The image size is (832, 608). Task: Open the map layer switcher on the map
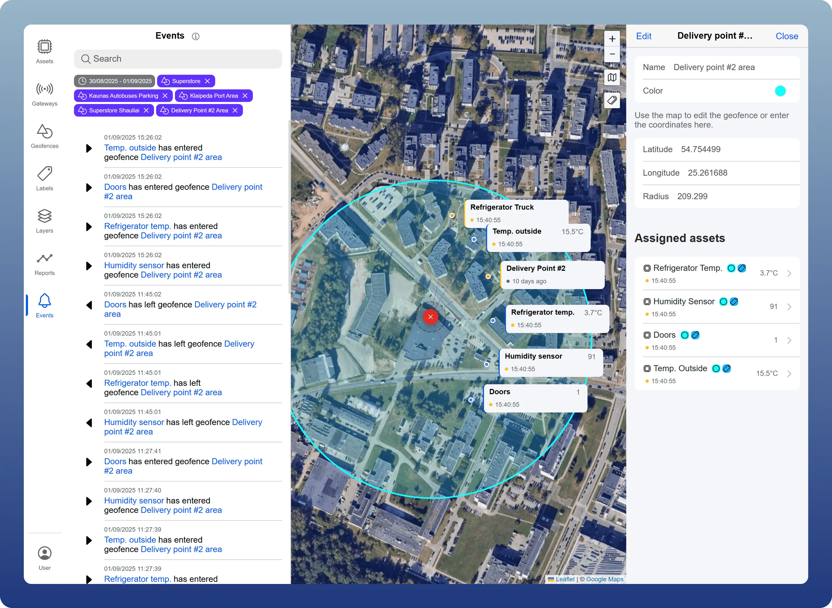click(612, 77)
